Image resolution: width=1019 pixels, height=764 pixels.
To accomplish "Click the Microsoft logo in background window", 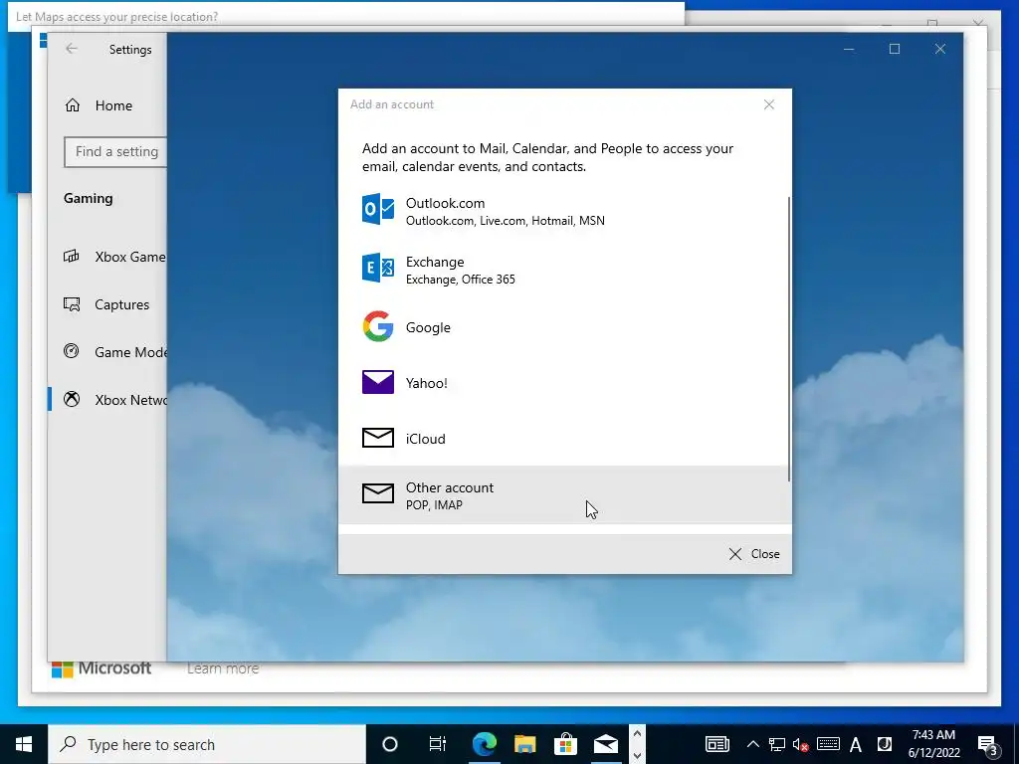I will [101, 668].
